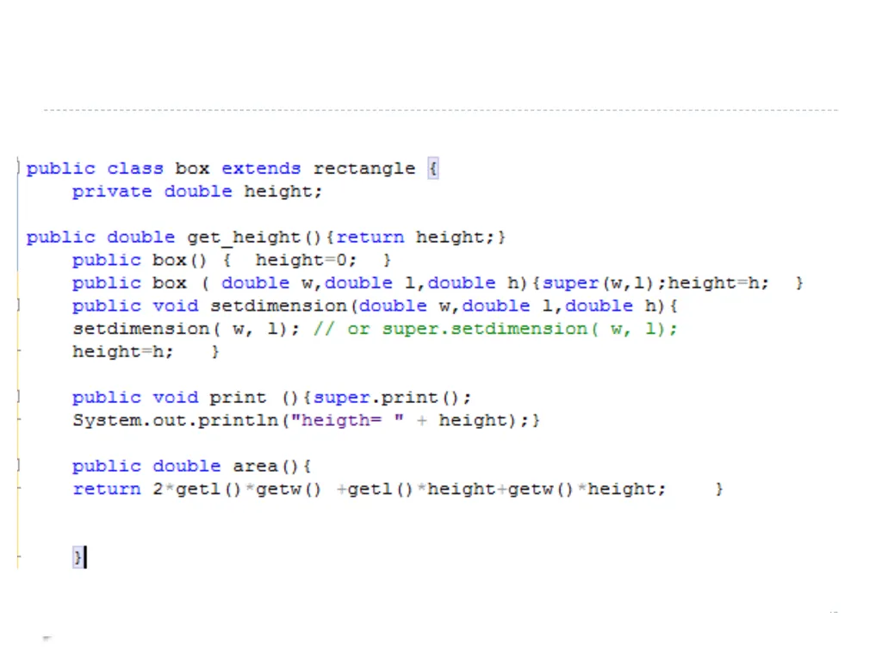The height and width of the screenshot is (661, 882).
Task: Click the string literal "heigth= "
Action: [347, 421]
